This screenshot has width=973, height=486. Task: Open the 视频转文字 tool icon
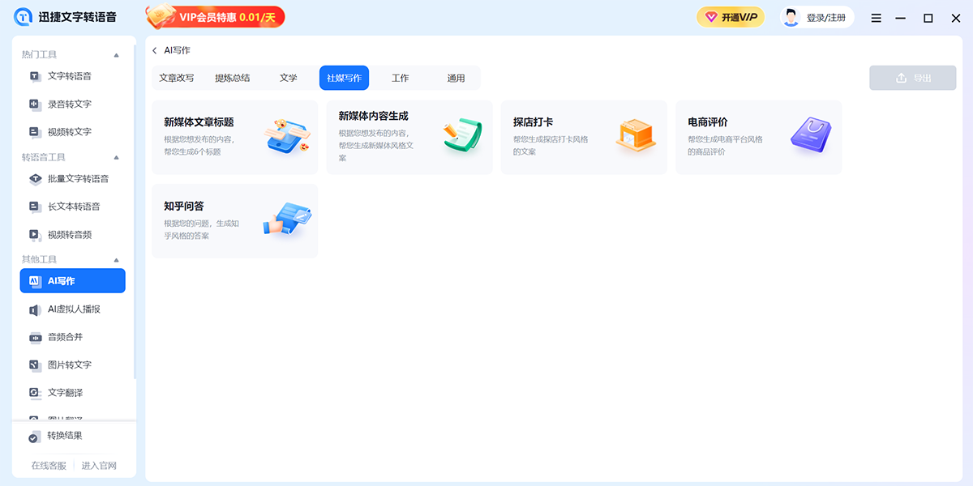(35, 132)
